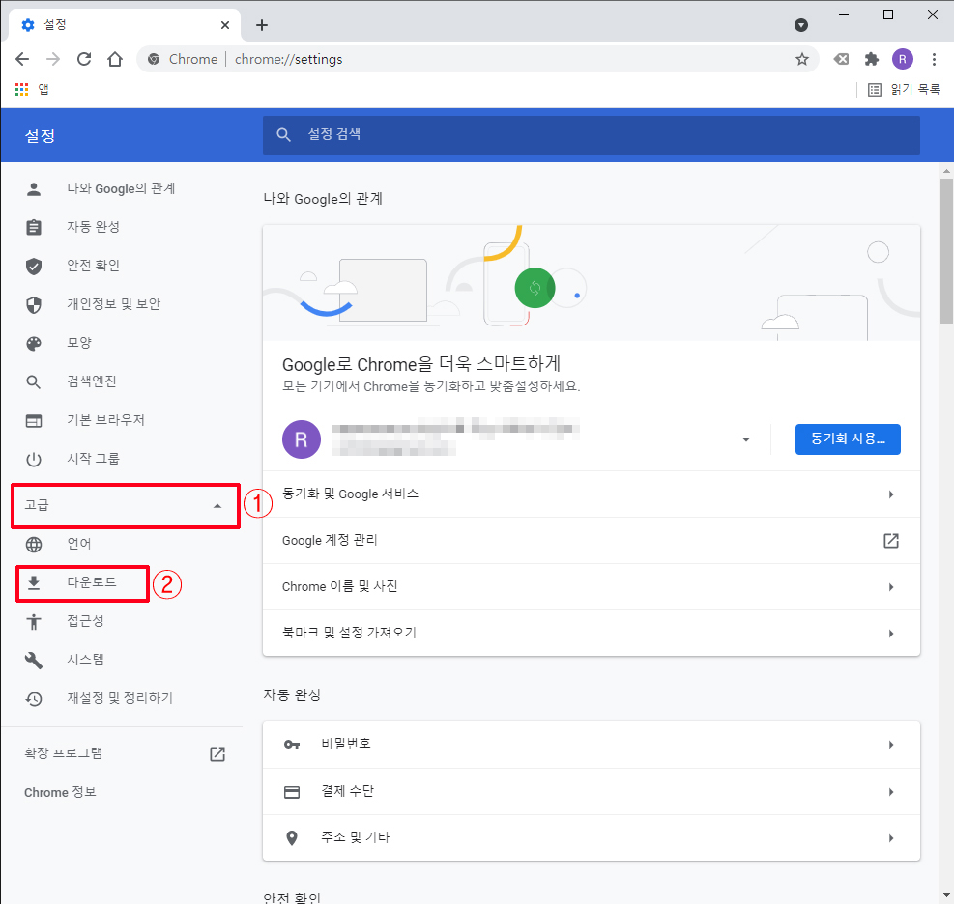
Task: Click the large purple R account avatar
Action: tap(302, 439)
